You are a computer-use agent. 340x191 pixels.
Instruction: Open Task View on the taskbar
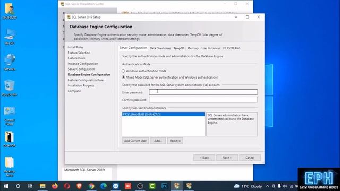pyautogui.click(x=30, y=186)
